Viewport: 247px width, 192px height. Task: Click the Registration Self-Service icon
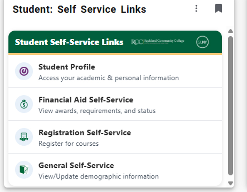pos(24,137)
